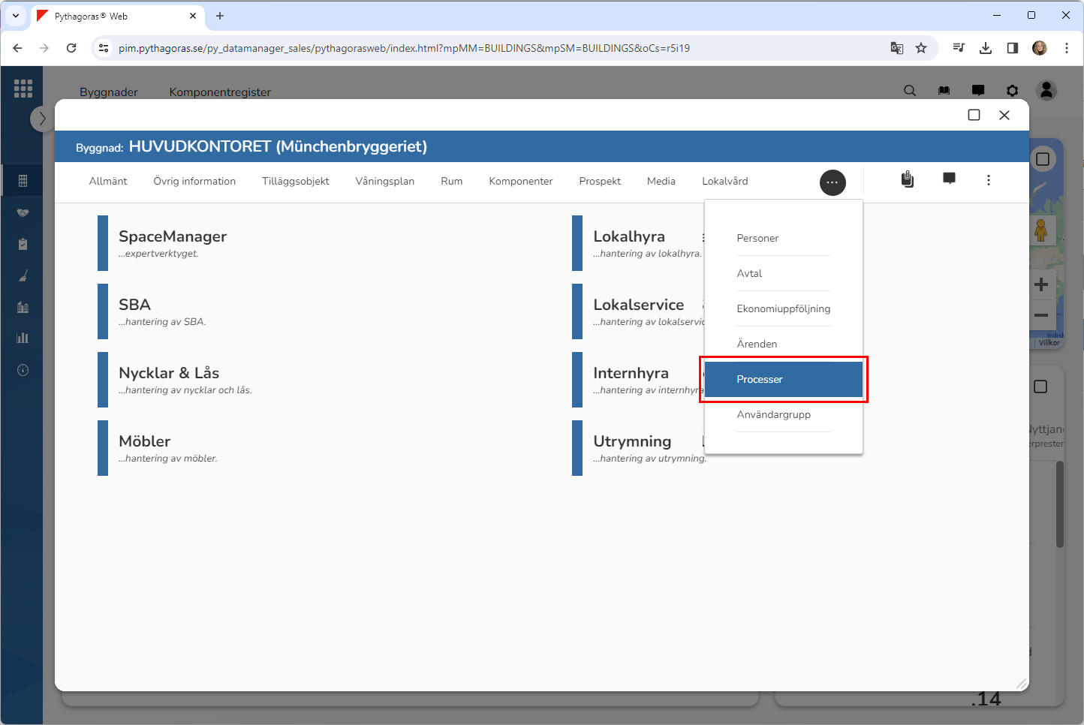Open the app grid launcher icon
The height and width of the screenshot is (725, 1084).
(x=23, y=89)
